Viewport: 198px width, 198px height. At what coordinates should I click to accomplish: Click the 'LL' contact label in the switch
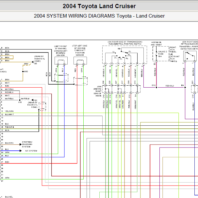coord(114,52)
